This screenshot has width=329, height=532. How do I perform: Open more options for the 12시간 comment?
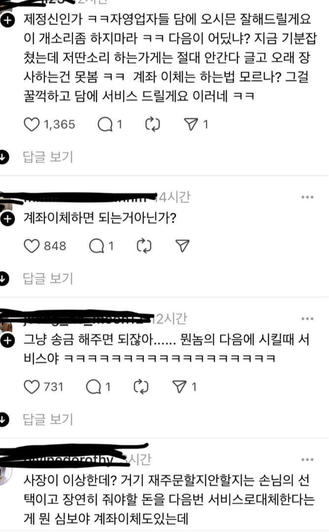(307, 319)
